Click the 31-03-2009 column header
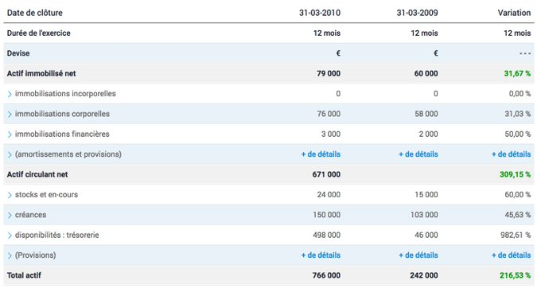This screenshot has height=292, width=541. [417, 13]
